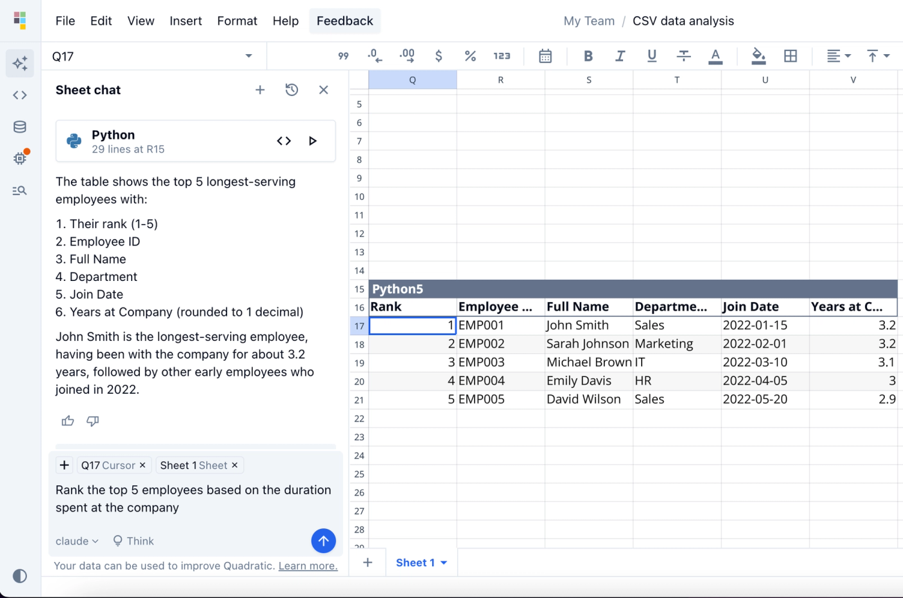The height and width of the screenshot is (598, 903).
Task: Increase decimal places
Action: [407, 56]
